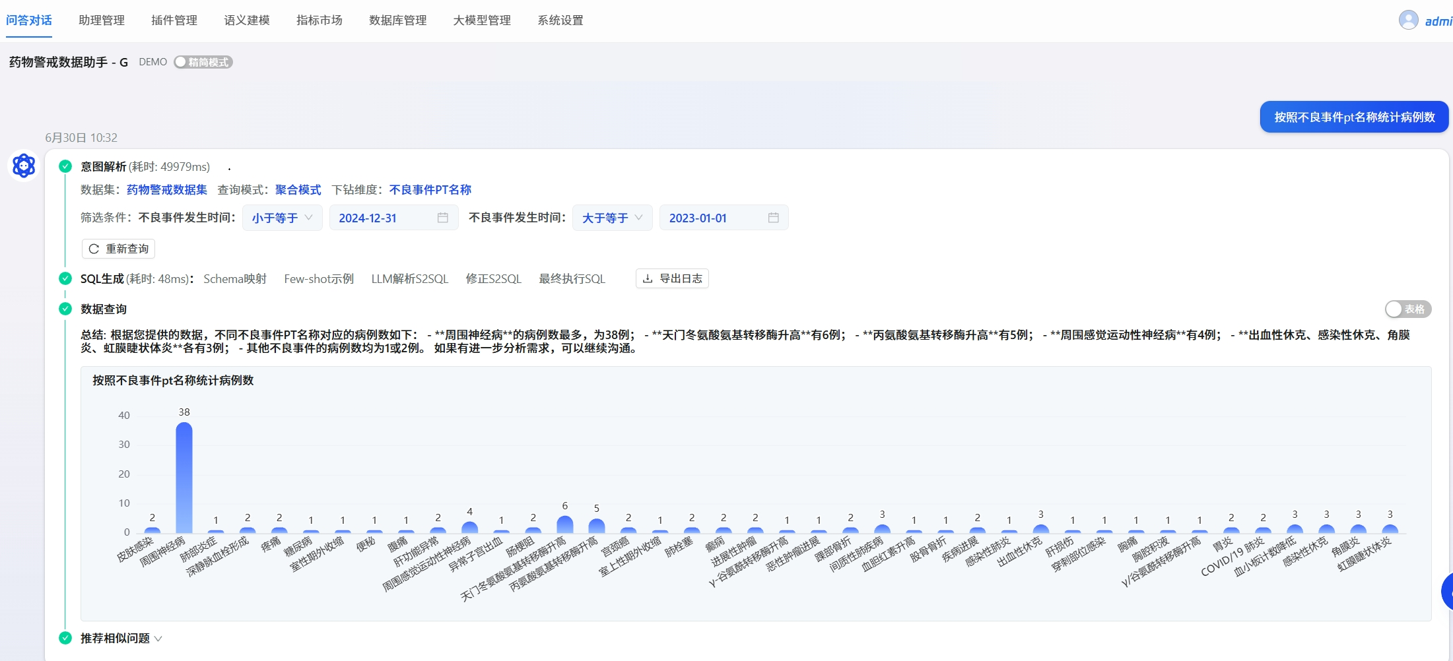The image size is (1453, 661).
Task: Open calendar icon for 2023-01-01 date
Action: pyautogui.click(x=773, y=218)
